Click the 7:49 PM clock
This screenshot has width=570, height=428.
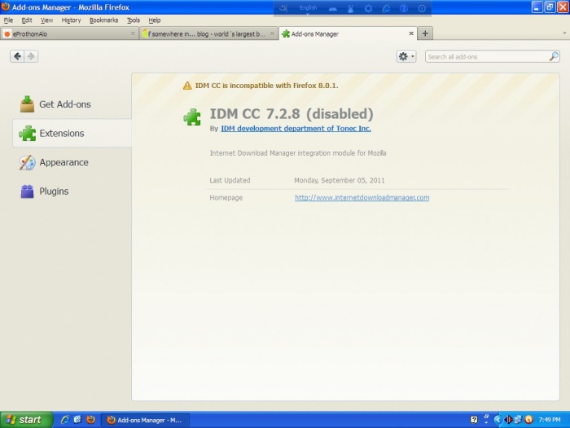coord(550,420)
